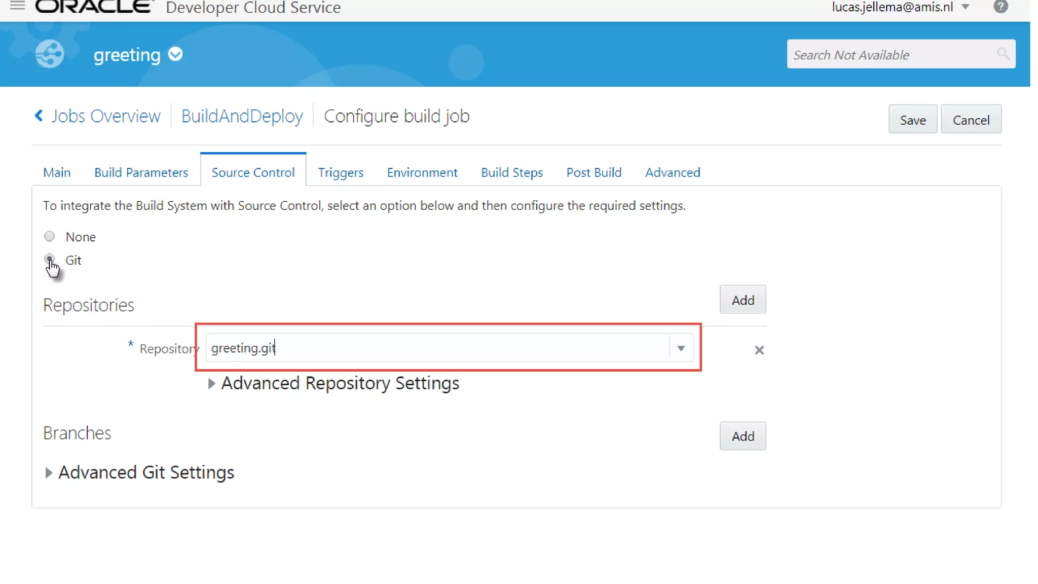Open the BuildAndDeploy breadcrumb link
This screenshot has height=584, width=1038.
242,116
